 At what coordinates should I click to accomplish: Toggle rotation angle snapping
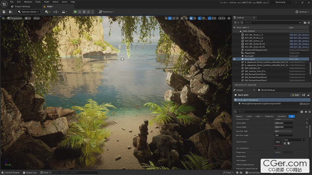click(199, 18)
